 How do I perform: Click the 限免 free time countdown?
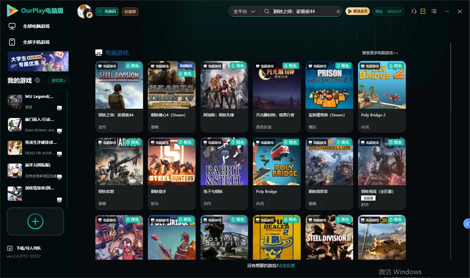[x=388, y=11]
